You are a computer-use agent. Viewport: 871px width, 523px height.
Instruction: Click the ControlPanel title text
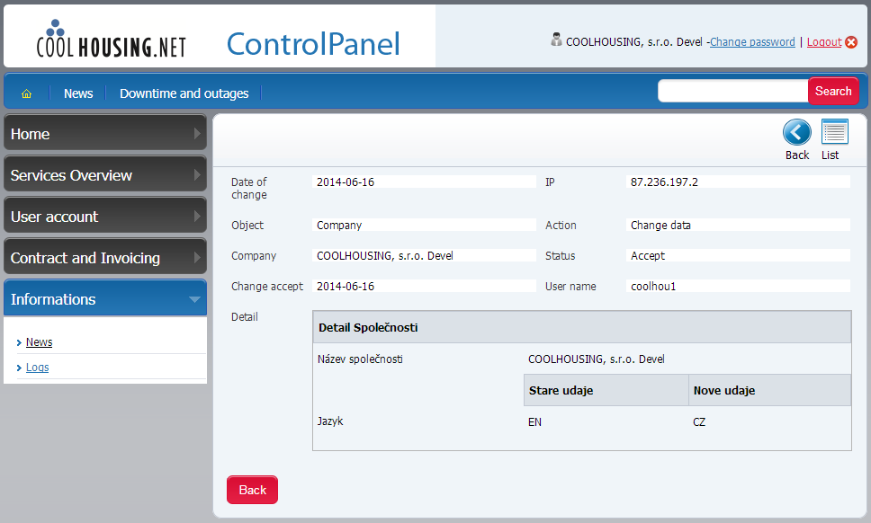[x=313, y=44]
